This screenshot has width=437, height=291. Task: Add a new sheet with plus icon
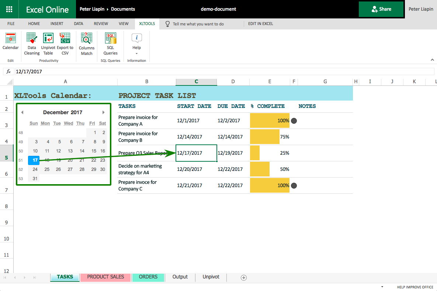[244, 278]
